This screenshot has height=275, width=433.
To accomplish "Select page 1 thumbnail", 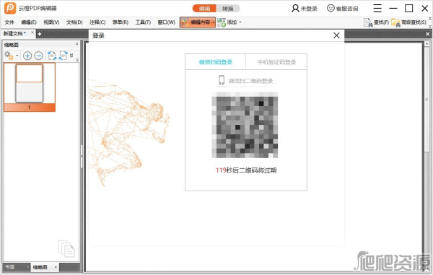I will 30,87.
